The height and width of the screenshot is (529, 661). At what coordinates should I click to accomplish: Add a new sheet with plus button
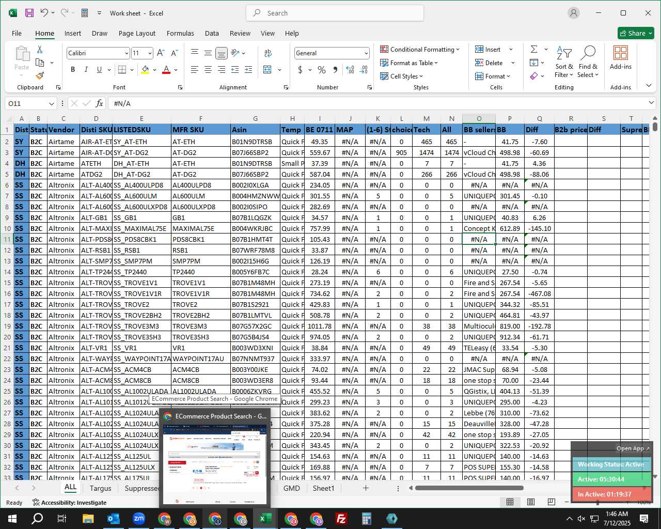(x=366, y=488)
